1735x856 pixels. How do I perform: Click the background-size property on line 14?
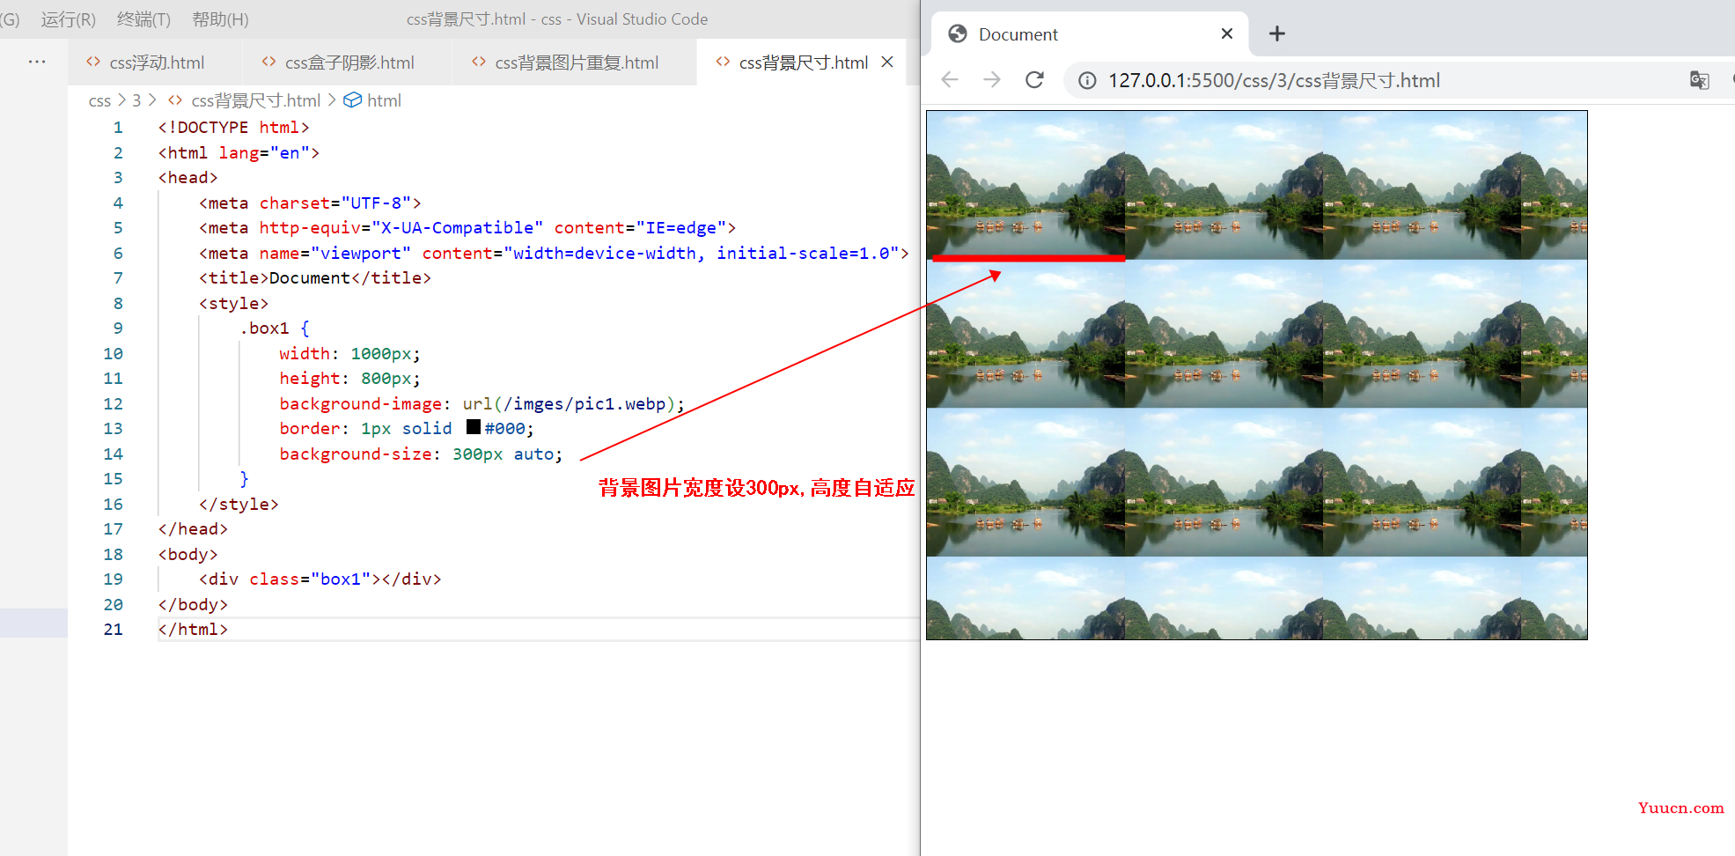356,454
